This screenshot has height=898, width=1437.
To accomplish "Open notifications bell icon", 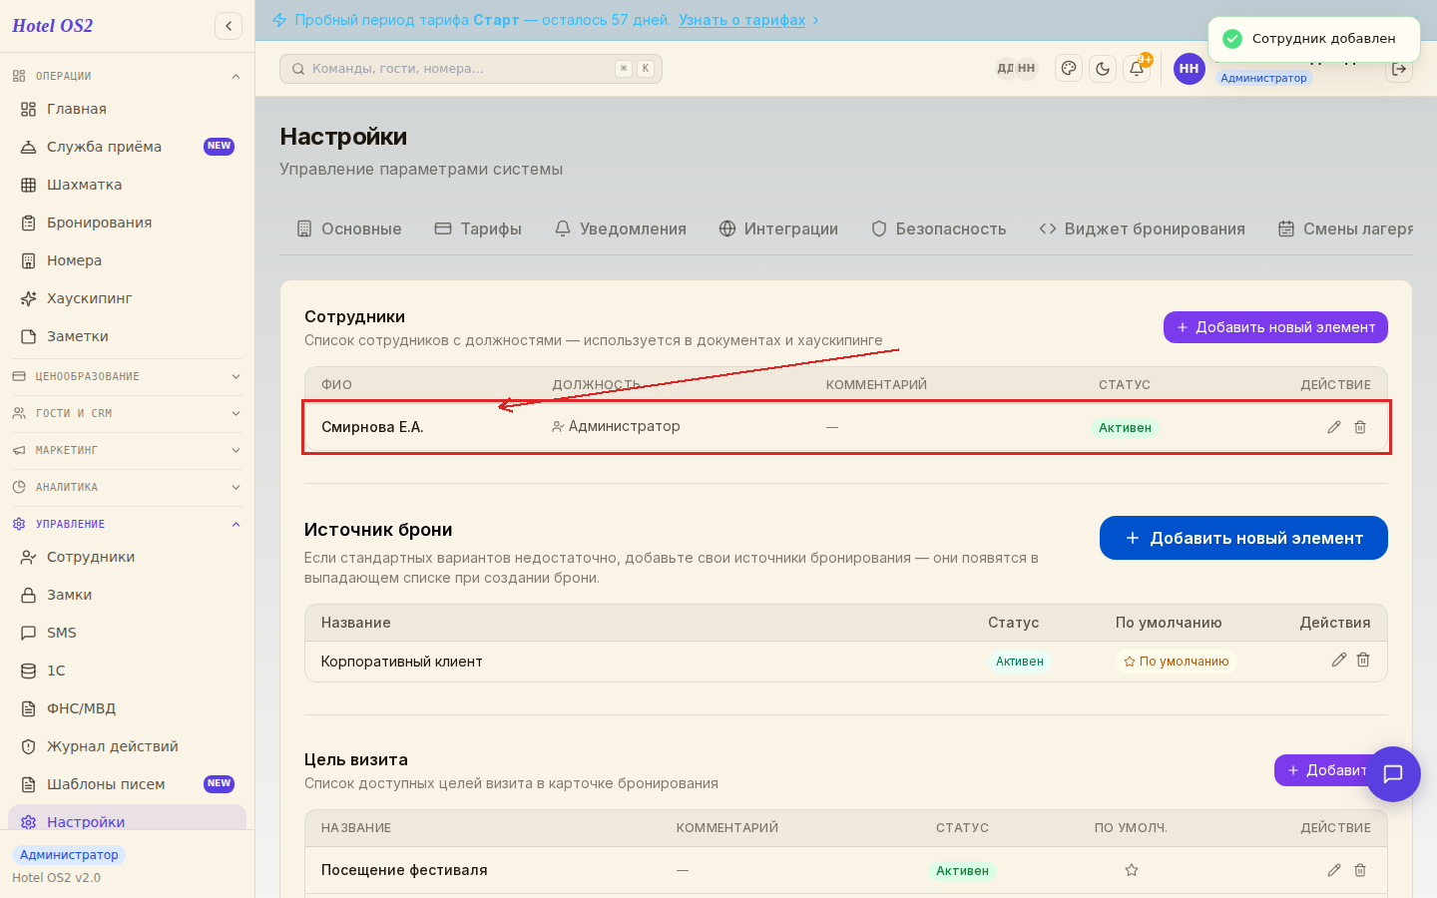I will click(1137, 69).
